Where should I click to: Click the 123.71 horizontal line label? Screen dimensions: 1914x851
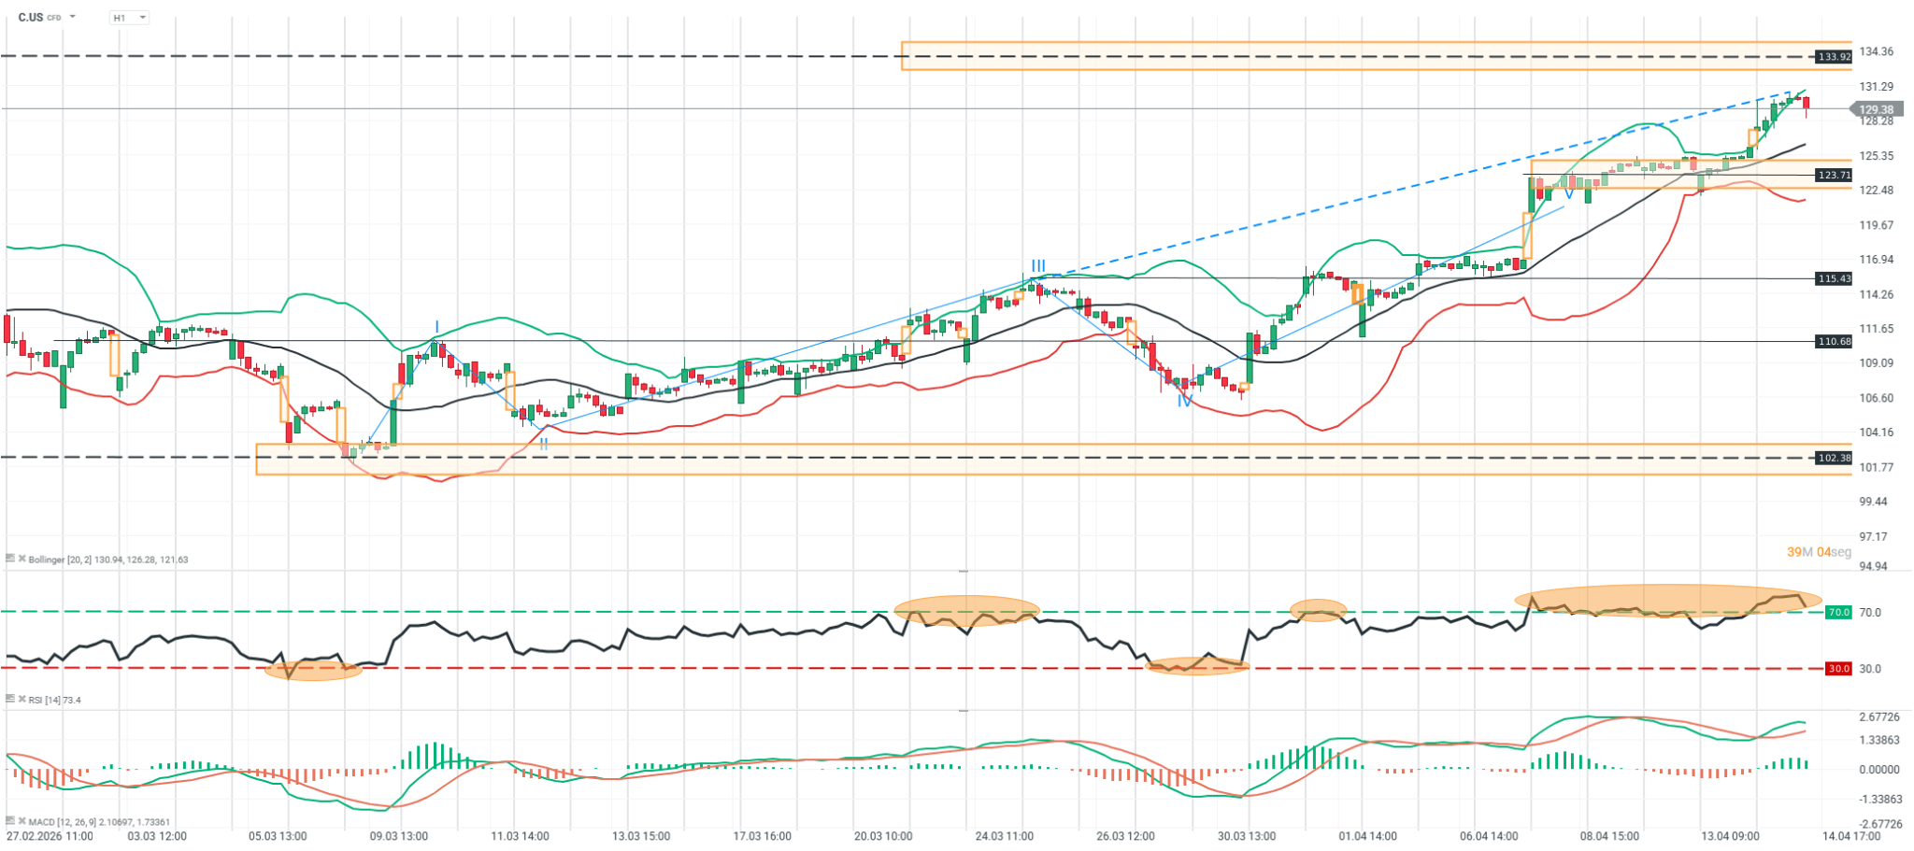[1833, 175]
